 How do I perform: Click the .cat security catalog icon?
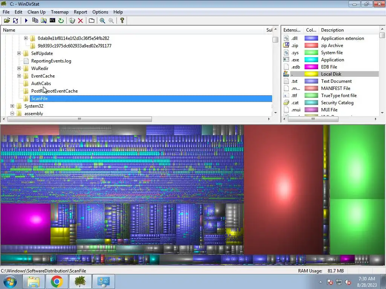tap(286, 102)
